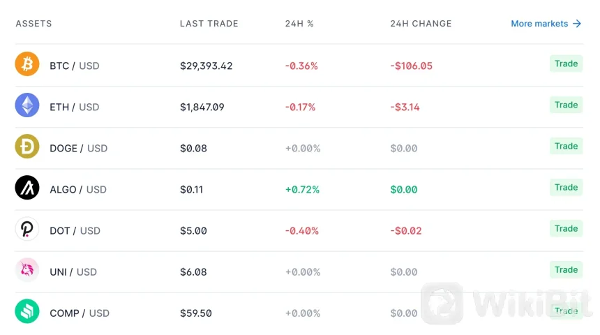The image size is (600, 335).
Task: Click the Dogecoin coin icon
Action: click(27, 147)
